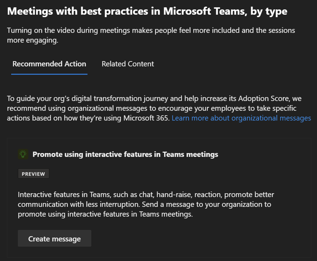Click the words Microsoft Teams in the title

[x=205, y=11]
